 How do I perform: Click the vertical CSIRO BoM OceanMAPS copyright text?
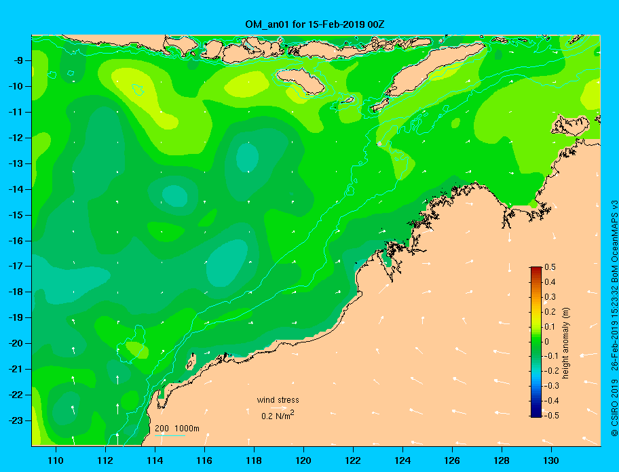(x=614, y=318)
